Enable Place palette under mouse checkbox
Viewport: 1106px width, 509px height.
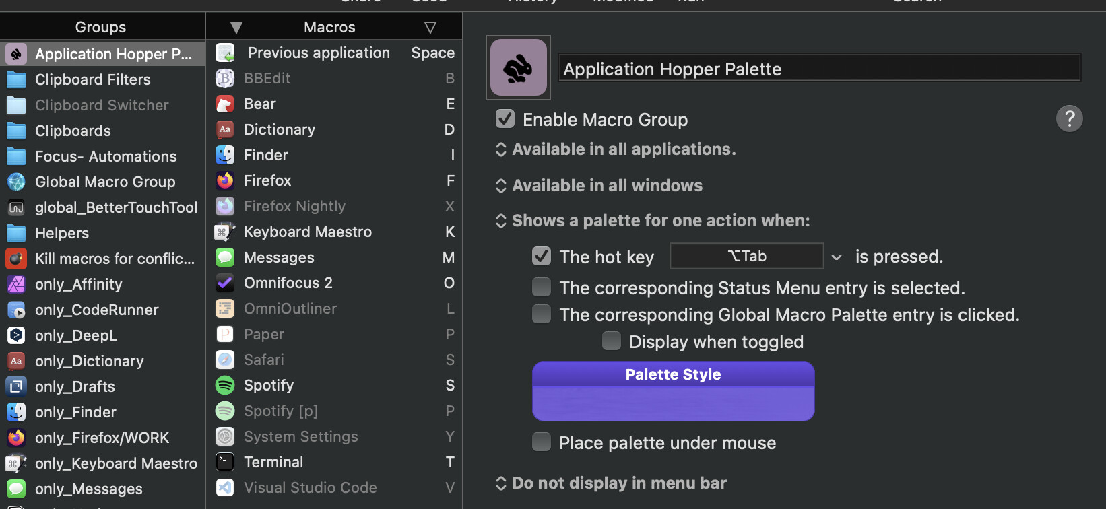coord(542,442)
